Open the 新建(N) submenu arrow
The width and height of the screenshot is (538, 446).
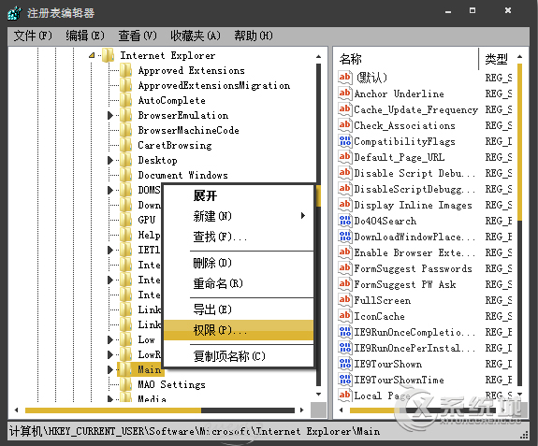pos(303,216)
